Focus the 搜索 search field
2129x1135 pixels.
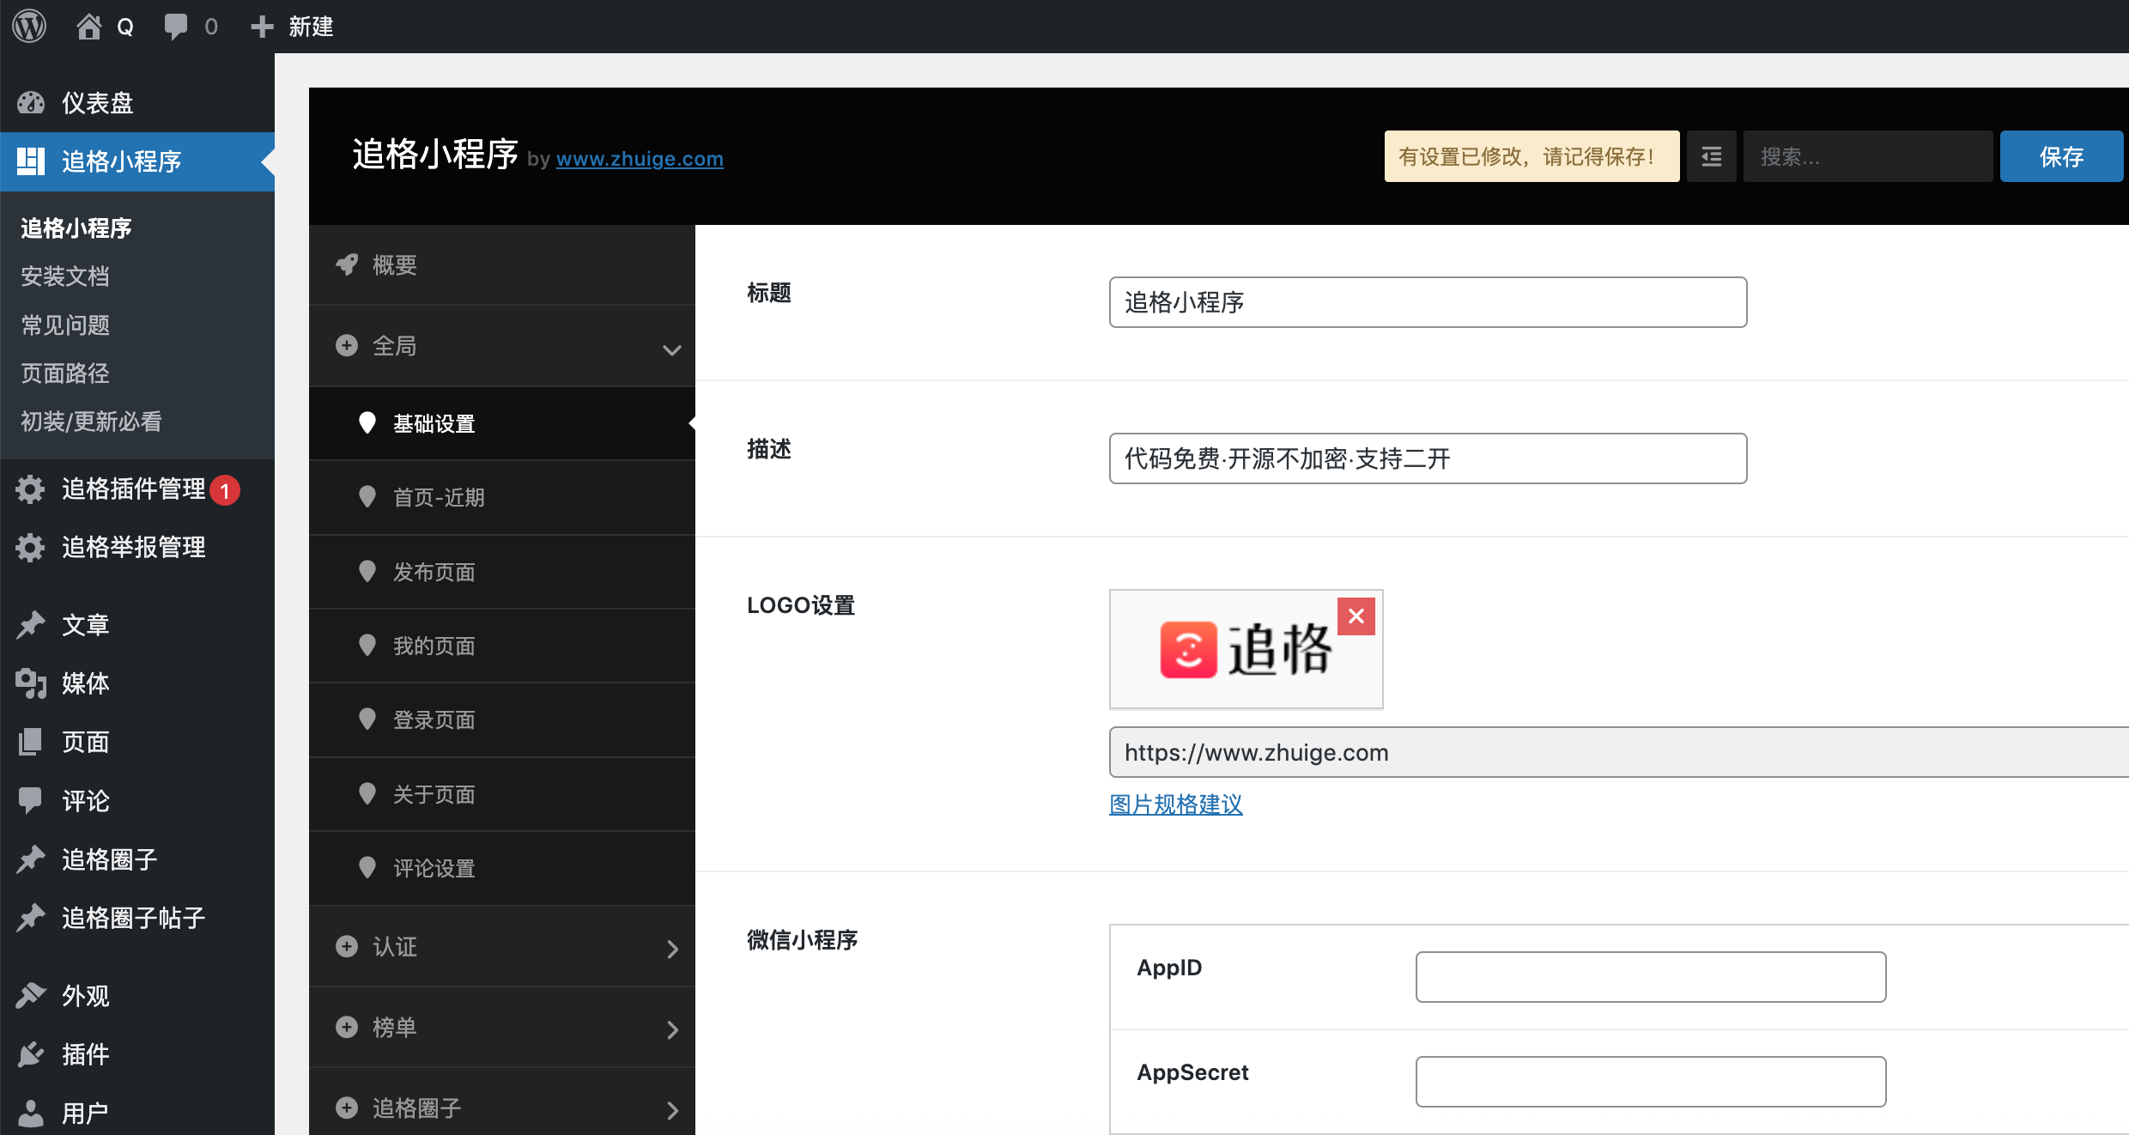pyautogui.click(x=1868, y=156)
